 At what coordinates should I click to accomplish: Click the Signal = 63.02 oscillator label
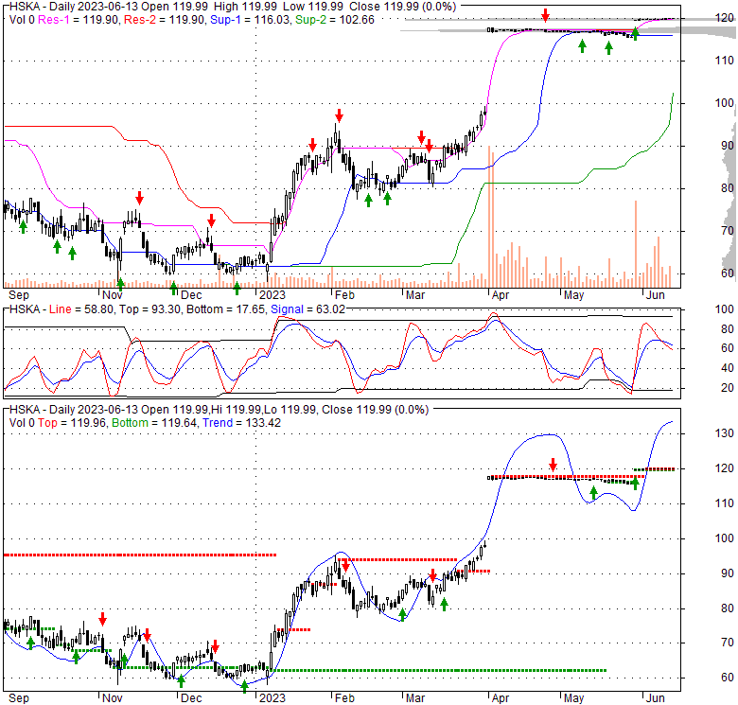point(307,309)
